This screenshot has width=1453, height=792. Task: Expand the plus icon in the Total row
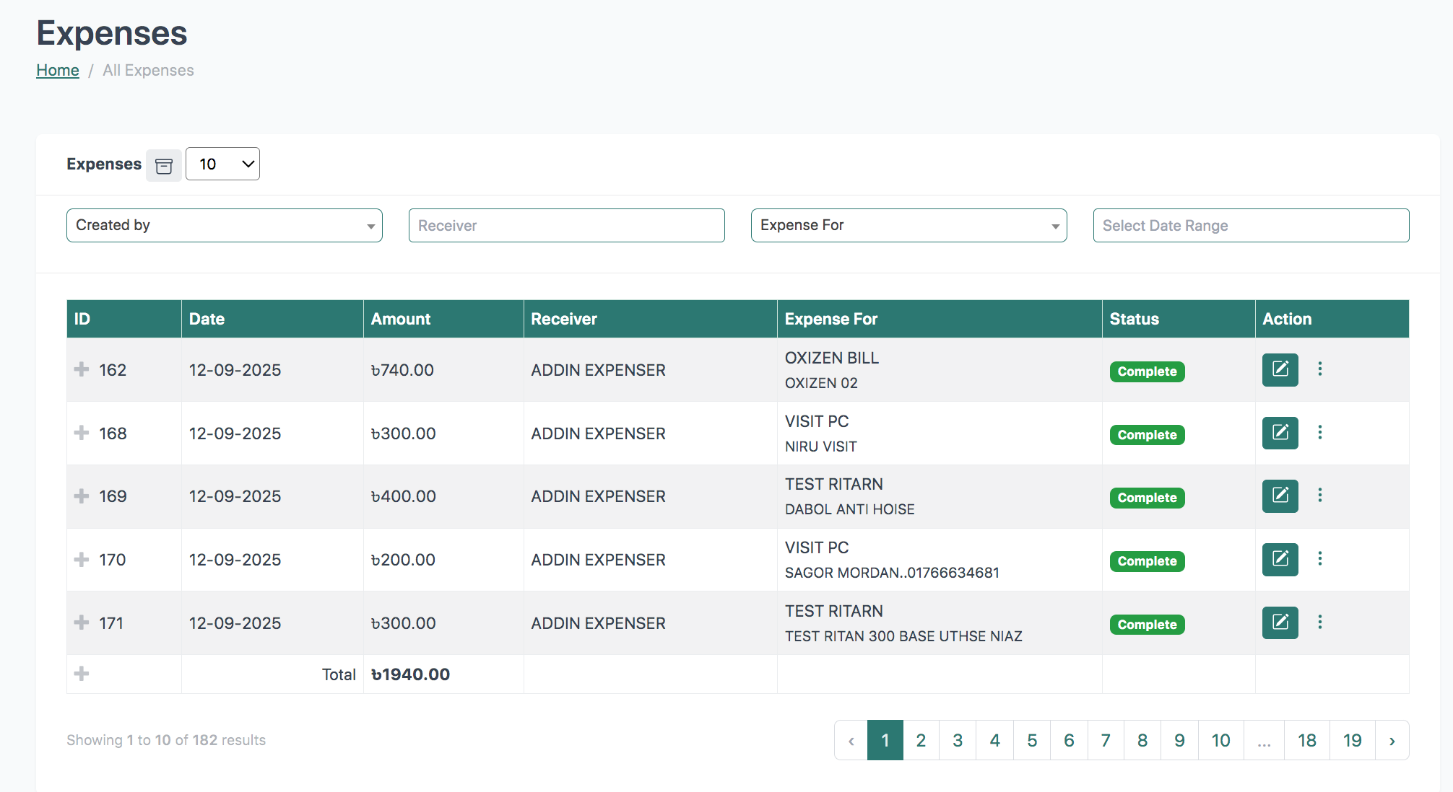[x=82, y=674]
